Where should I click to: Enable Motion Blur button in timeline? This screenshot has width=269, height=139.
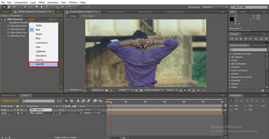coord(89,101)
